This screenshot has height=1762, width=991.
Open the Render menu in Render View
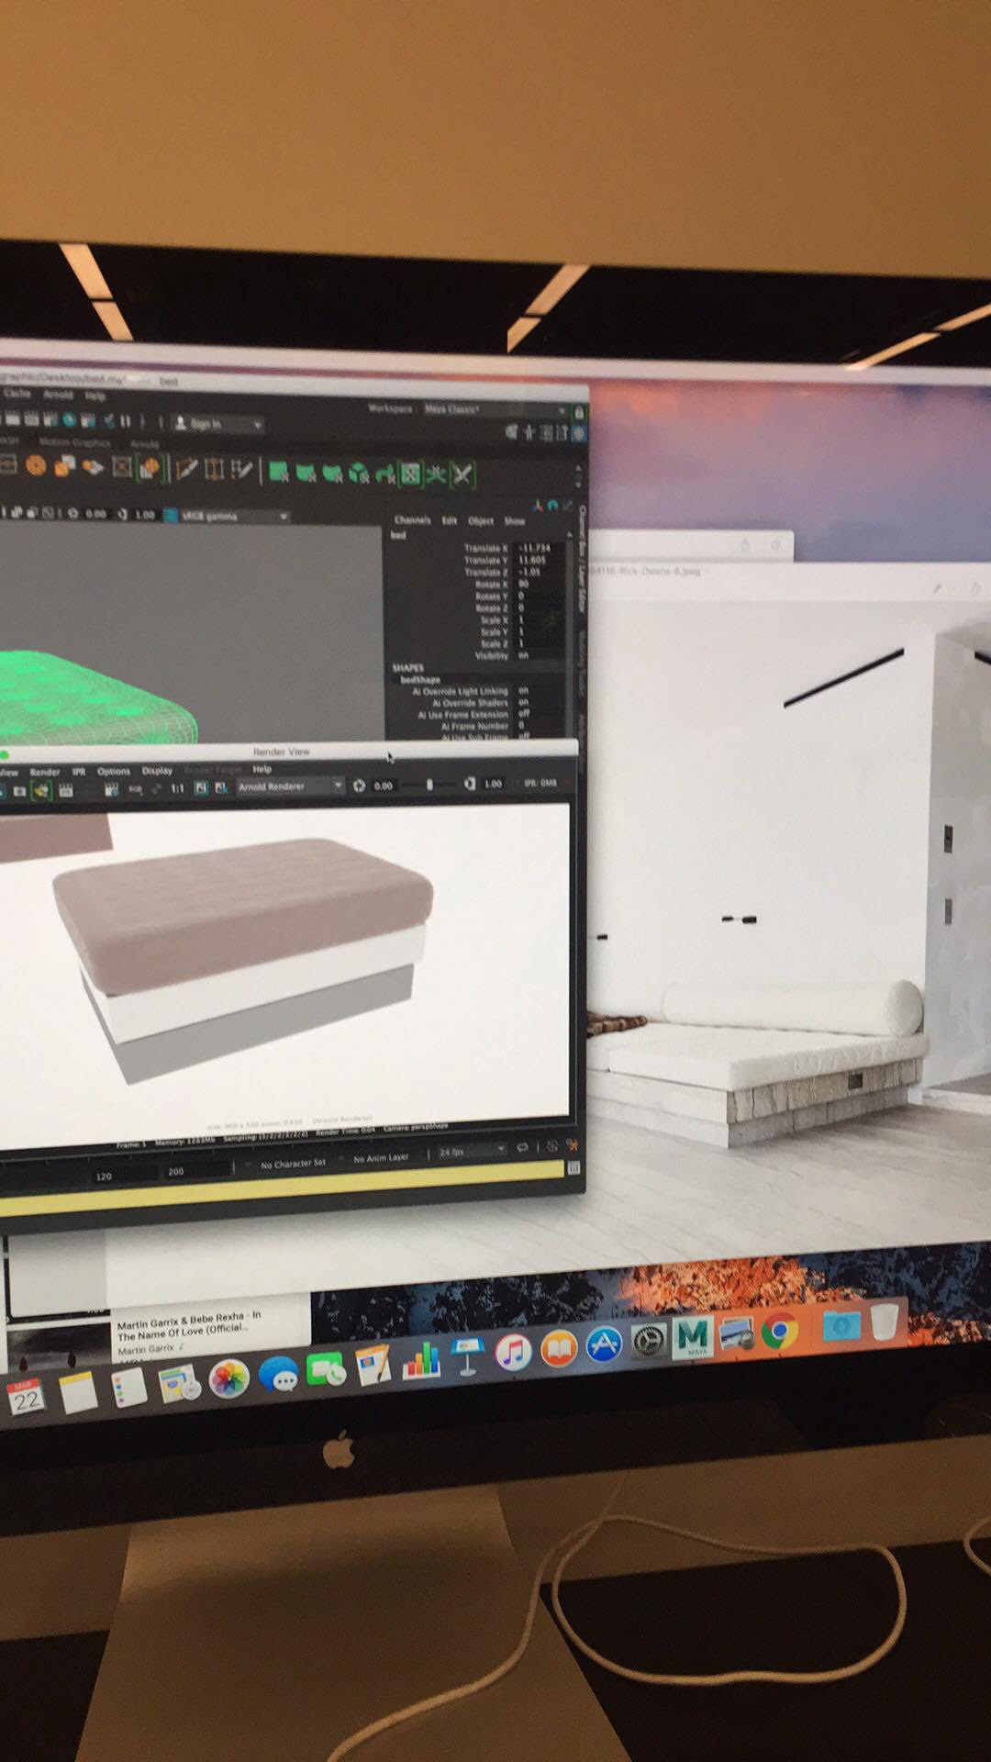coord(44,772)
